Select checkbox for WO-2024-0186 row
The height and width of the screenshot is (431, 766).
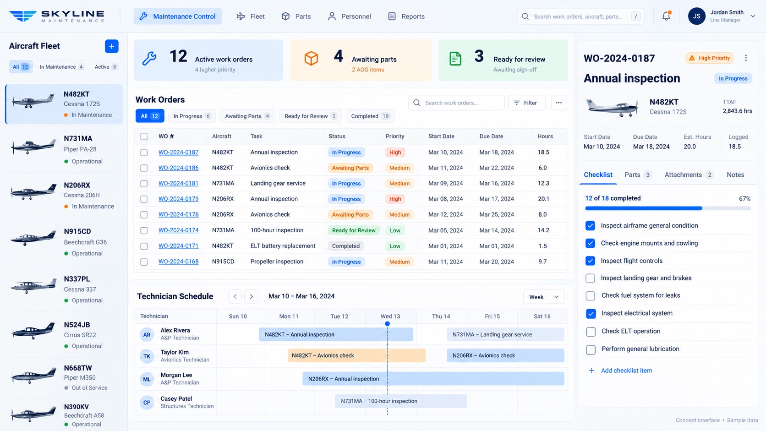click(144, 168)
